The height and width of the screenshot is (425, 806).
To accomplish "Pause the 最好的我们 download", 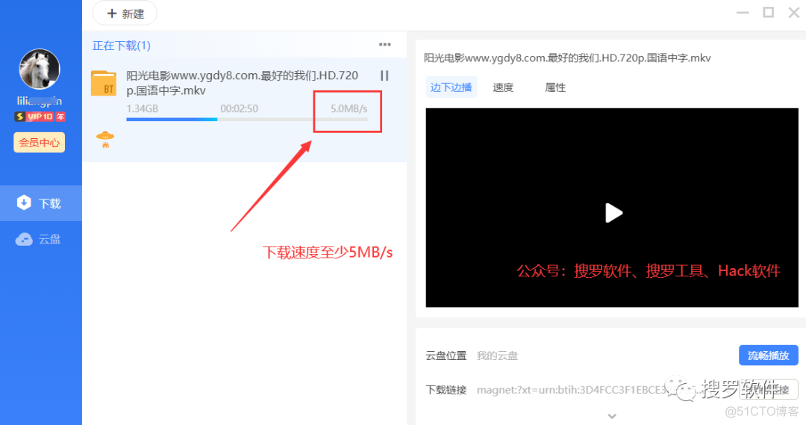I will 384,75.
